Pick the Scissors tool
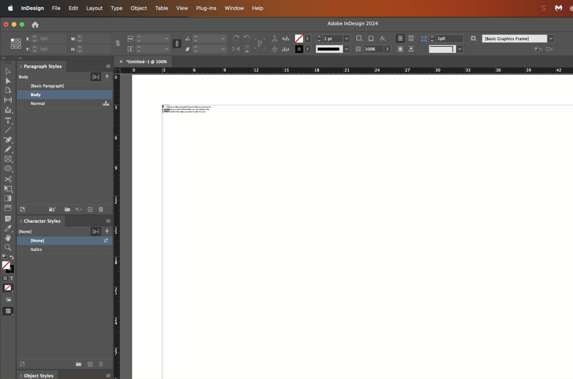 pos(8,179)
